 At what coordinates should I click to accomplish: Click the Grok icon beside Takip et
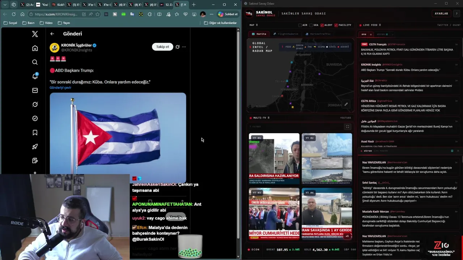pos(177,47)
